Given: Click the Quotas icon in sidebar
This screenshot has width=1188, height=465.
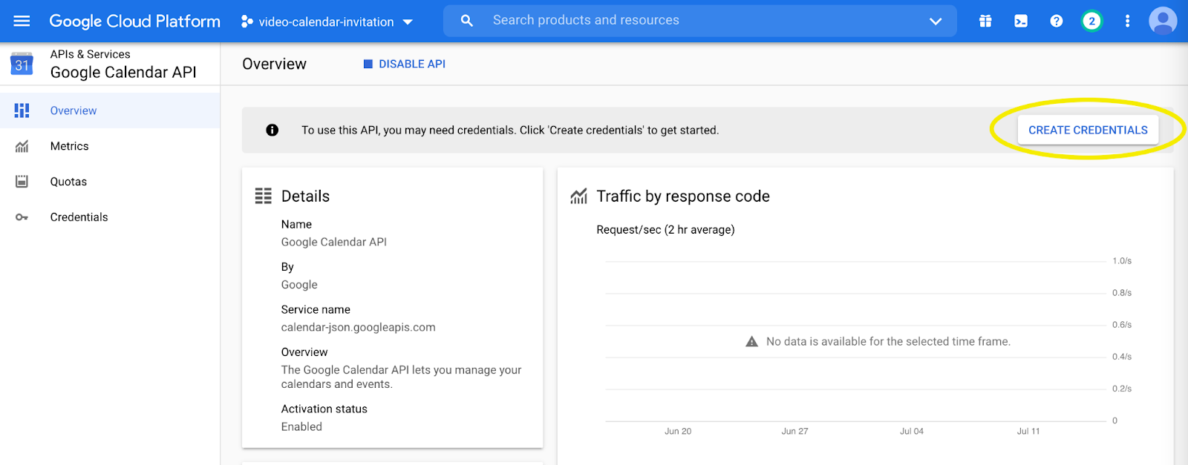Looking at the screenshot, I should 22,182.
